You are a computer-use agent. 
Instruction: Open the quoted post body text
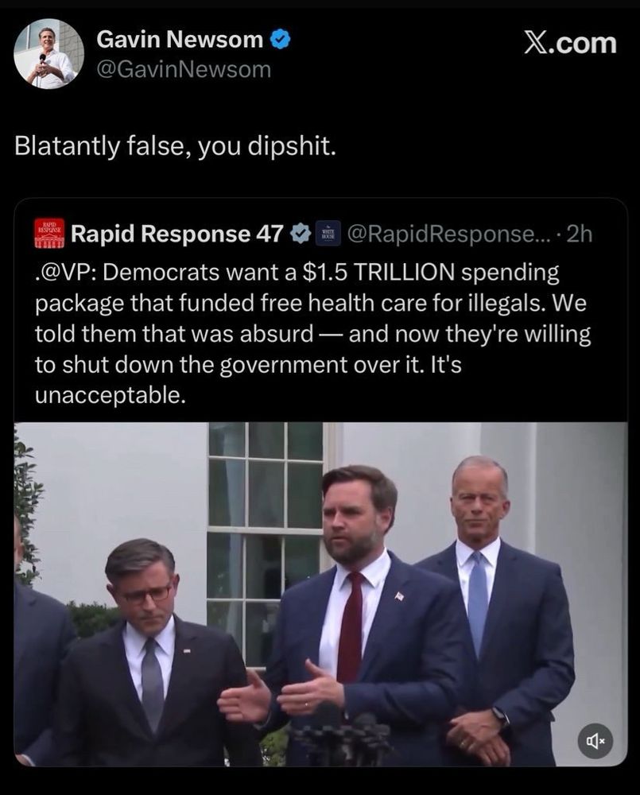pos(313,334)
